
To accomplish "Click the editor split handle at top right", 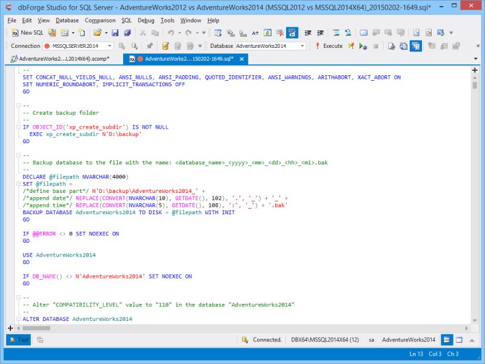I will (x=475, y=70).
